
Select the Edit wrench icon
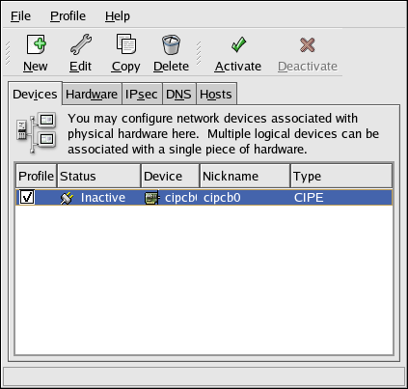point(81,44)
